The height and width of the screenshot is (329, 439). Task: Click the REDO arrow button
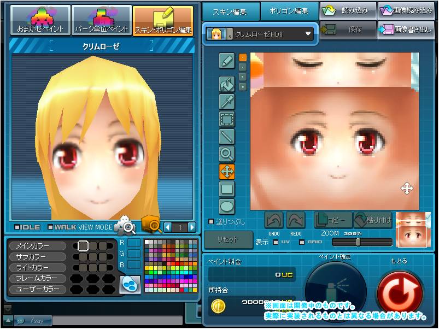tap(296, 220)
